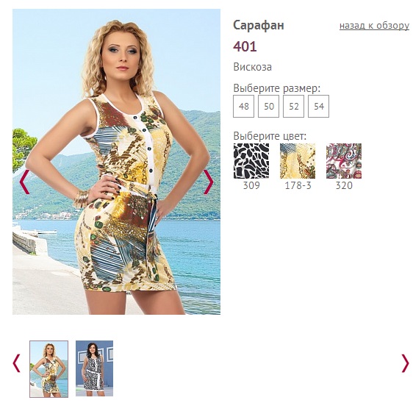Click thumbnail strip left arrow
The height and width of the screenshot is (403, 413).
(x=16, y=363)
